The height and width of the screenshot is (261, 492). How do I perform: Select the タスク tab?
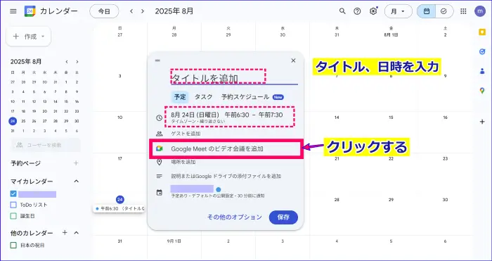(x=203, y=97)
